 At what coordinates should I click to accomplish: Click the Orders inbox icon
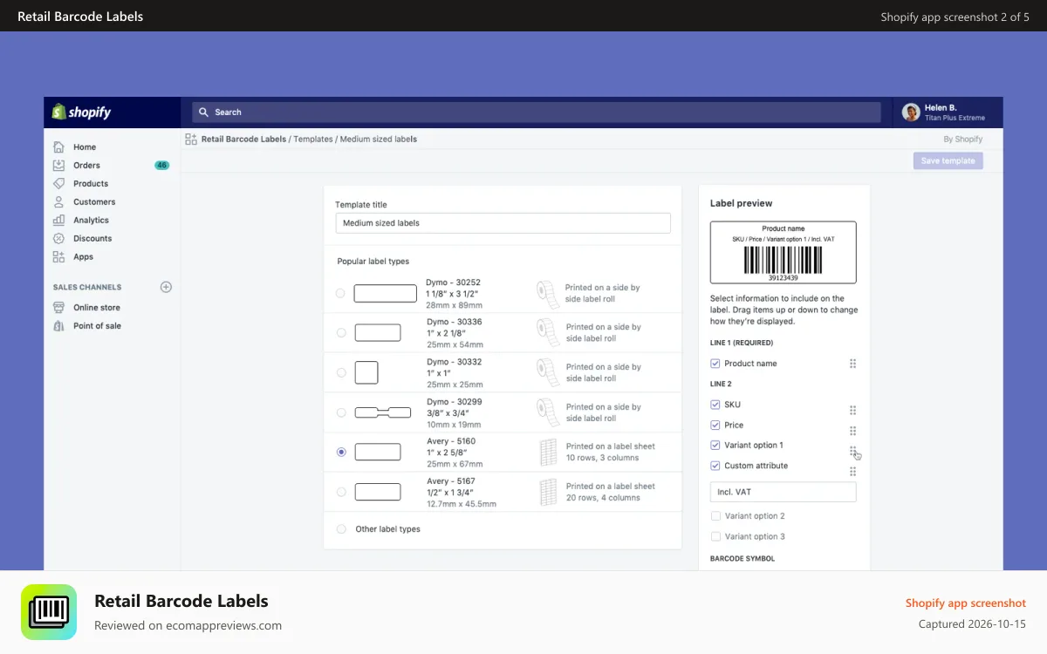click(58, 165)
